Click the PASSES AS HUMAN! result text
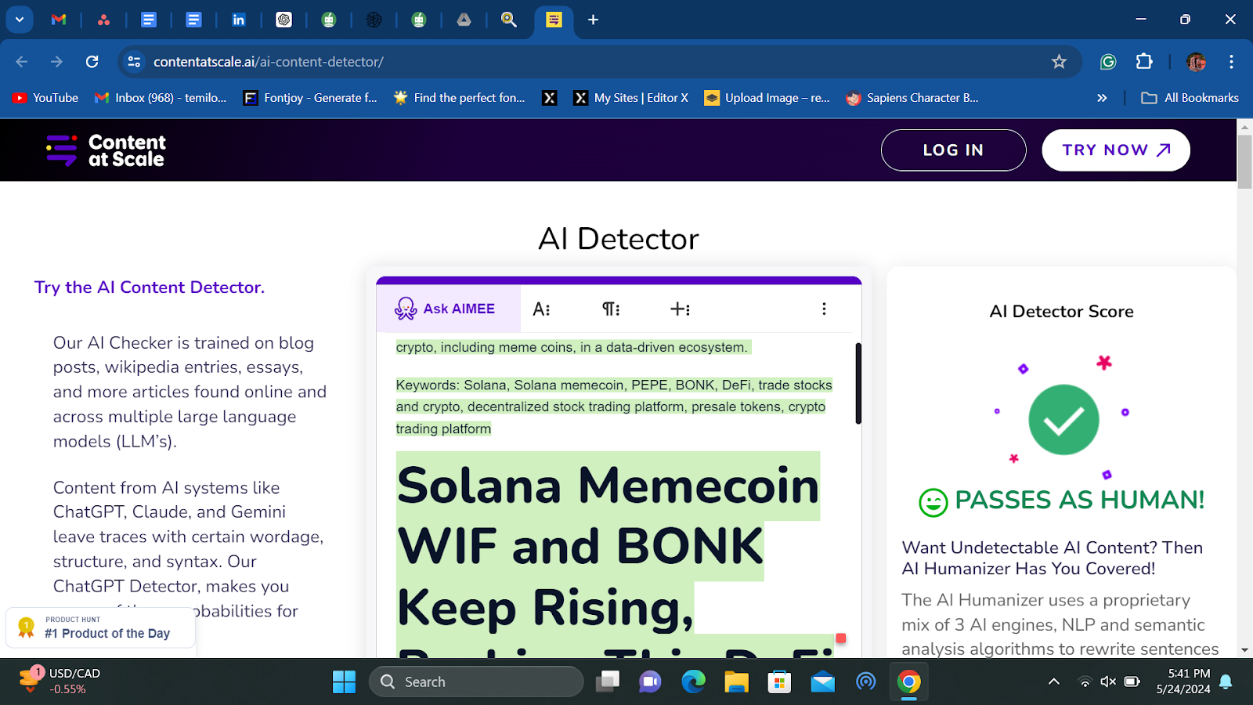 [x=1079, y=501]
